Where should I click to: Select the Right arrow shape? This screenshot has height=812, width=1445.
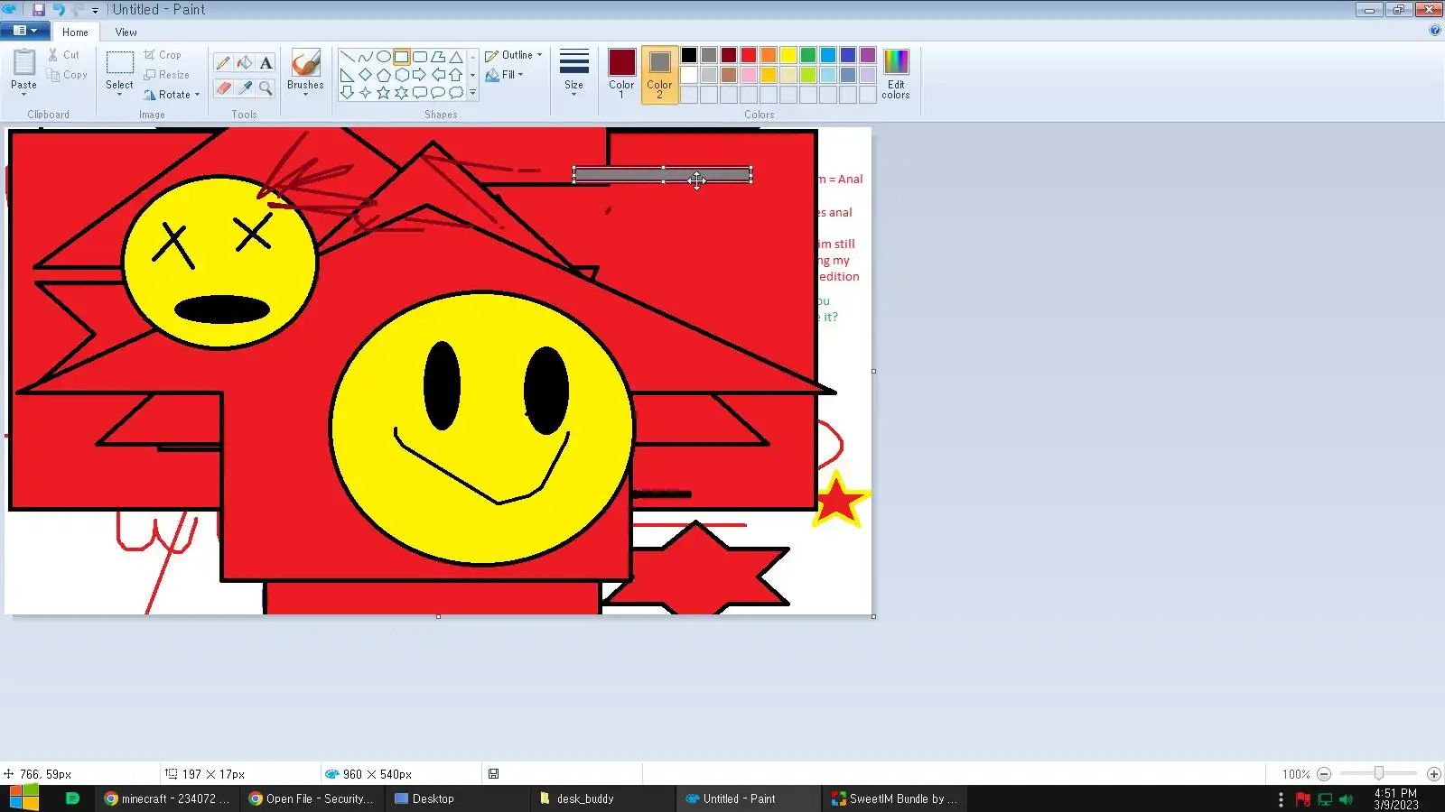tap(419, 75)
